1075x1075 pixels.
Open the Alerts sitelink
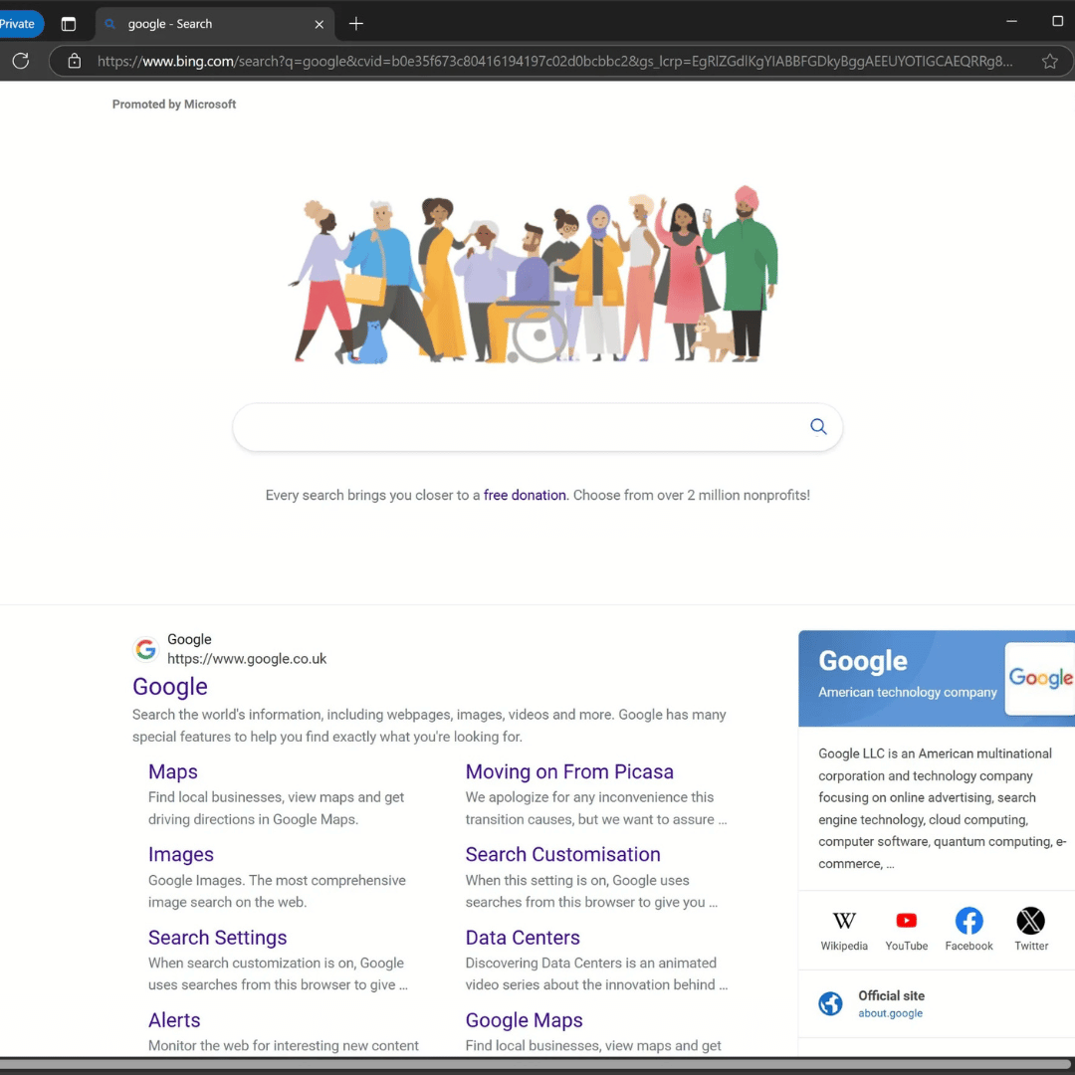point(174,1020)
